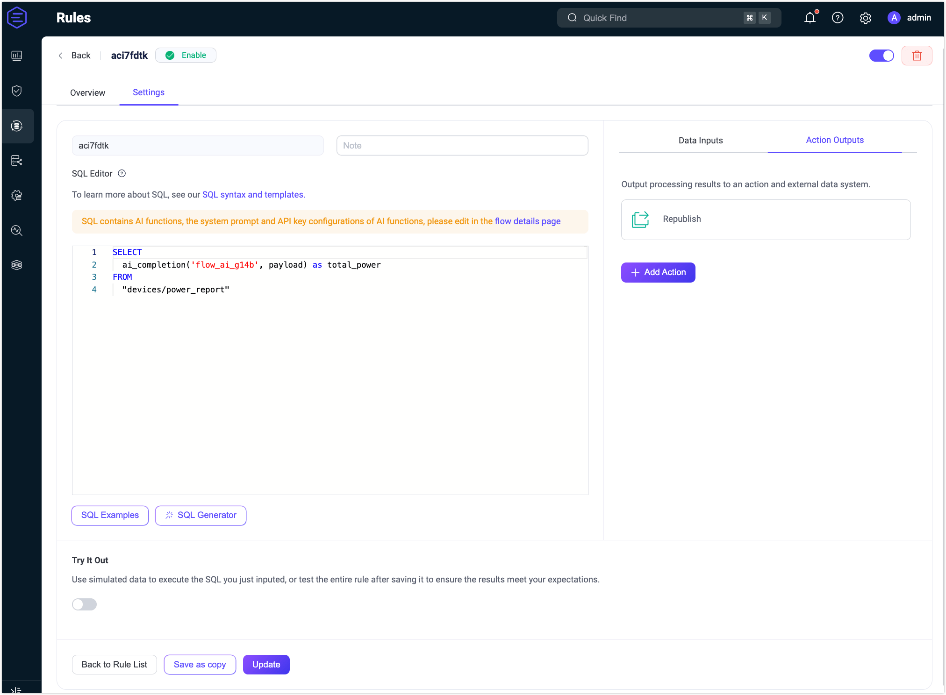
Task: Click the Save as copy button
Action: click(200, 664)
